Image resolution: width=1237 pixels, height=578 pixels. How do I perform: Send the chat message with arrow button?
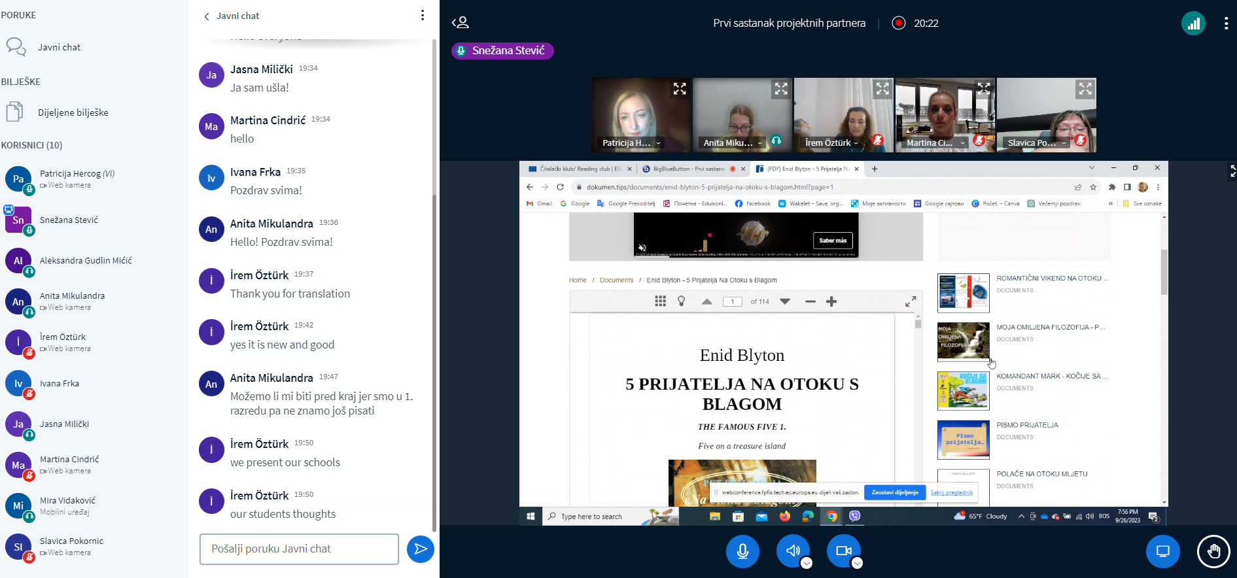[x=421, y=549]
